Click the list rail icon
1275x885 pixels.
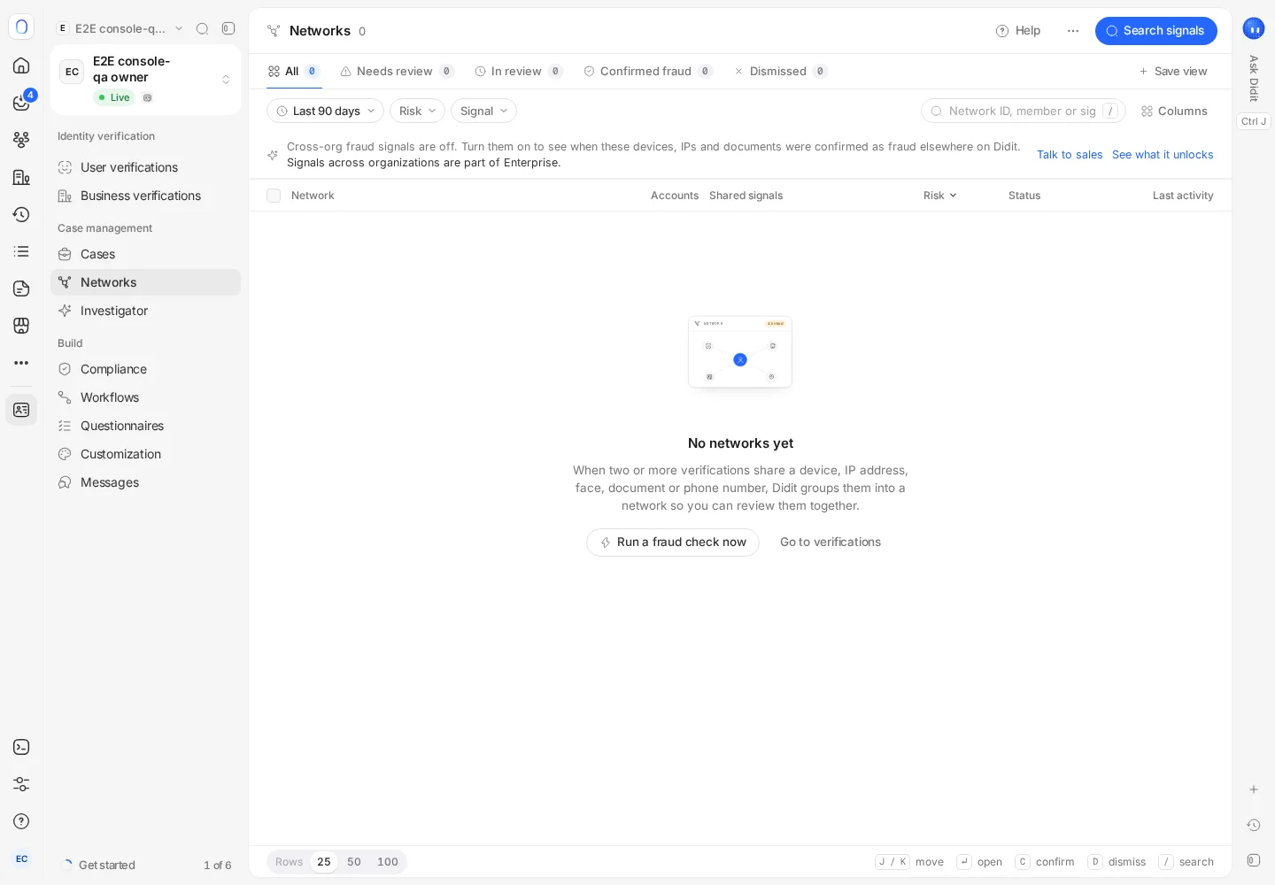click(21, 251)
